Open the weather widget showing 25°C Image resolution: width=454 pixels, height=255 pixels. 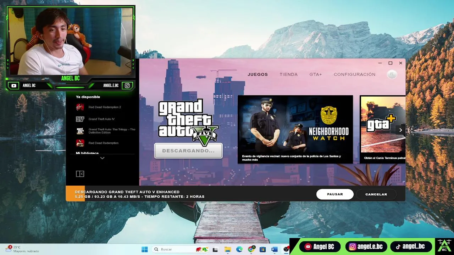(21, 249)
